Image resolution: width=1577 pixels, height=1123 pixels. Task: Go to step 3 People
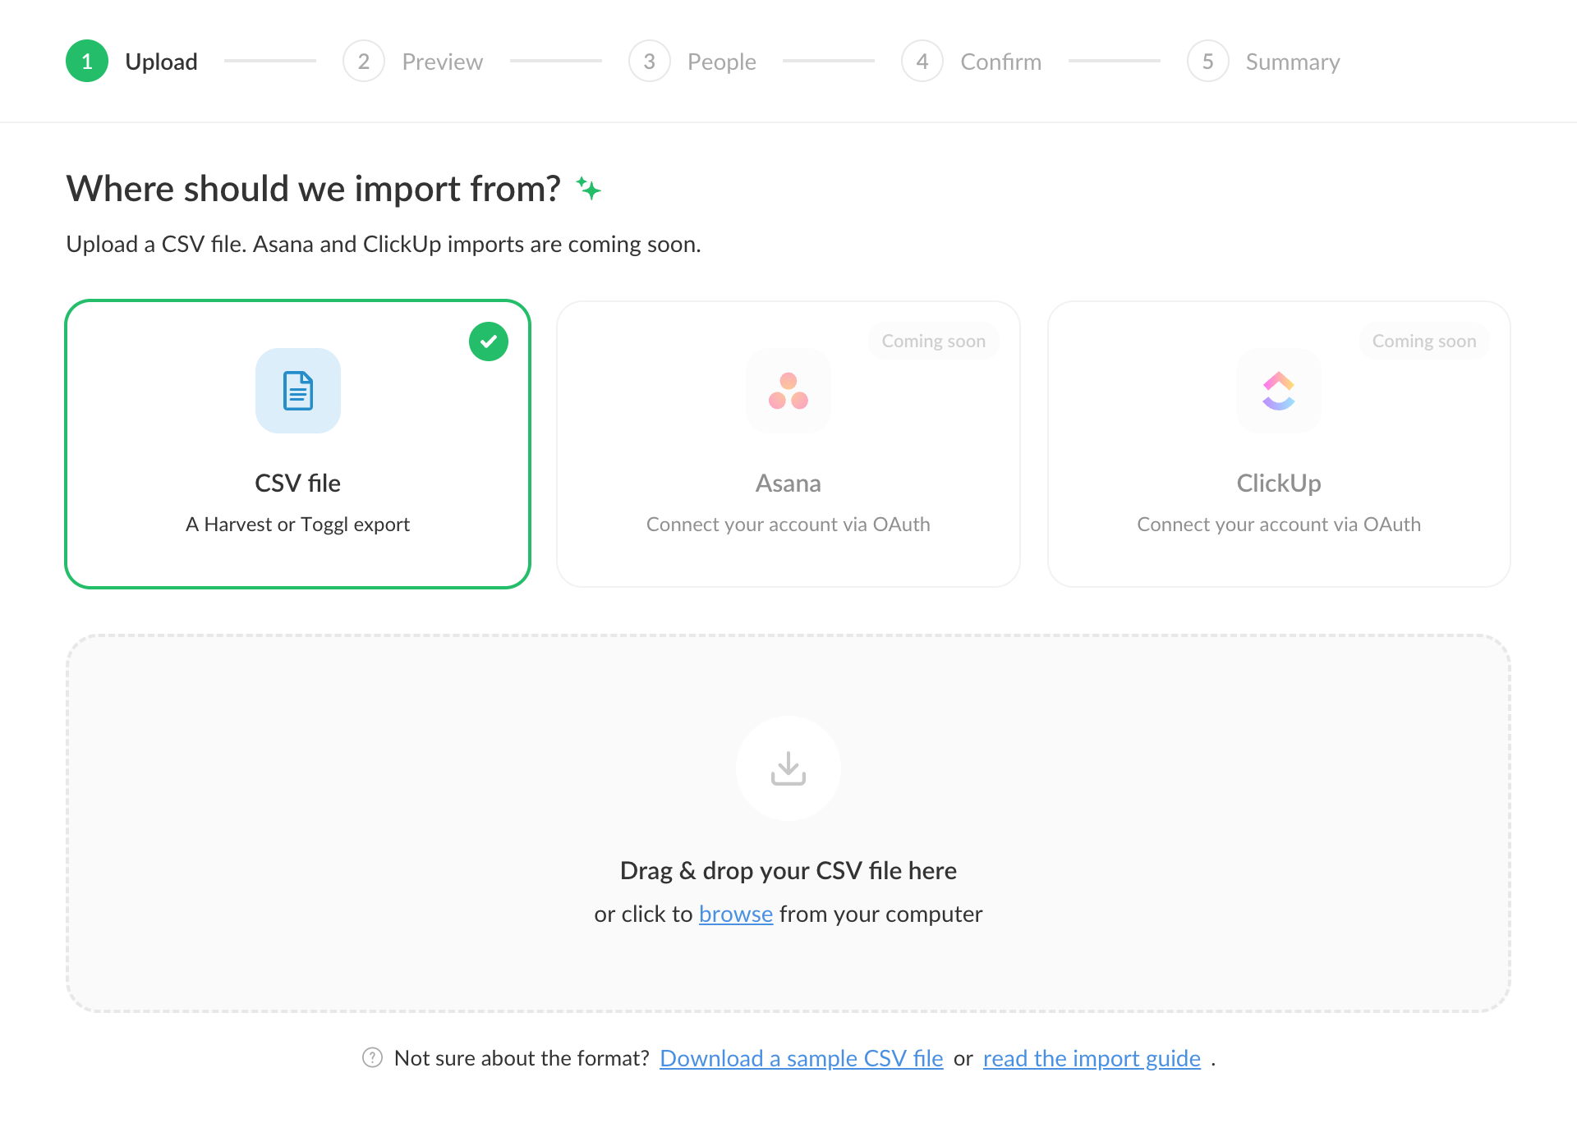tap(692, 62)
